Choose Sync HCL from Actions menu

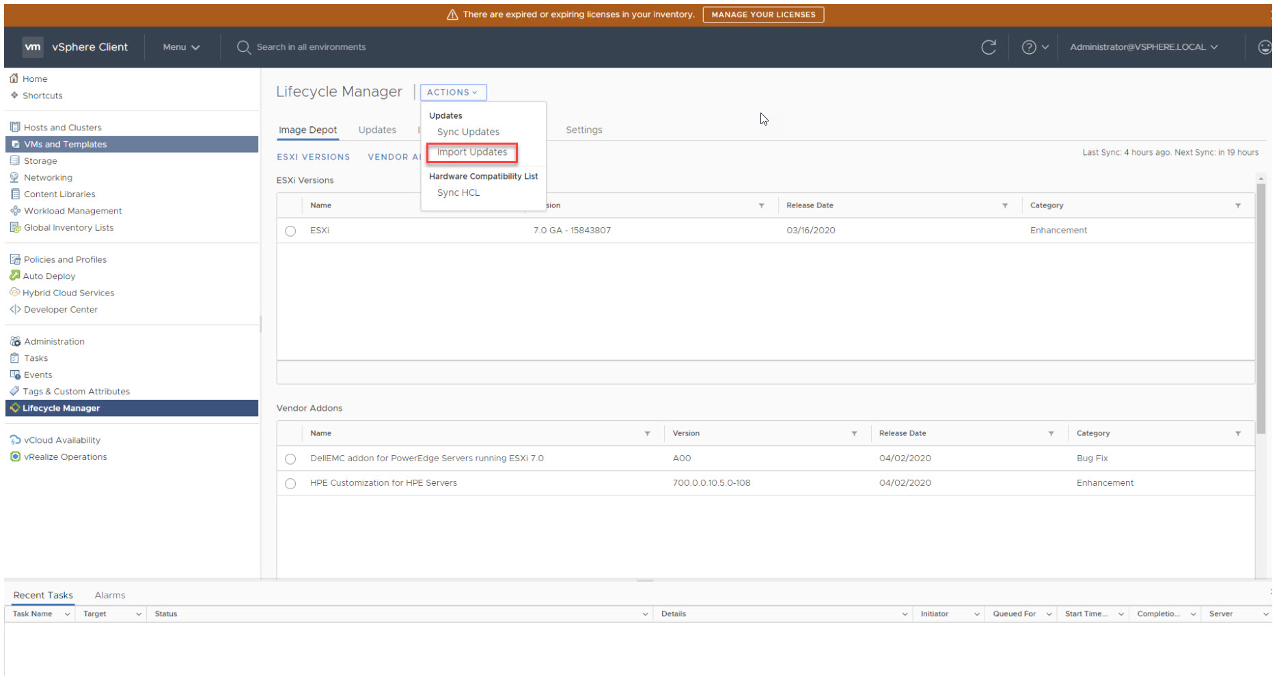coord(458,193)
